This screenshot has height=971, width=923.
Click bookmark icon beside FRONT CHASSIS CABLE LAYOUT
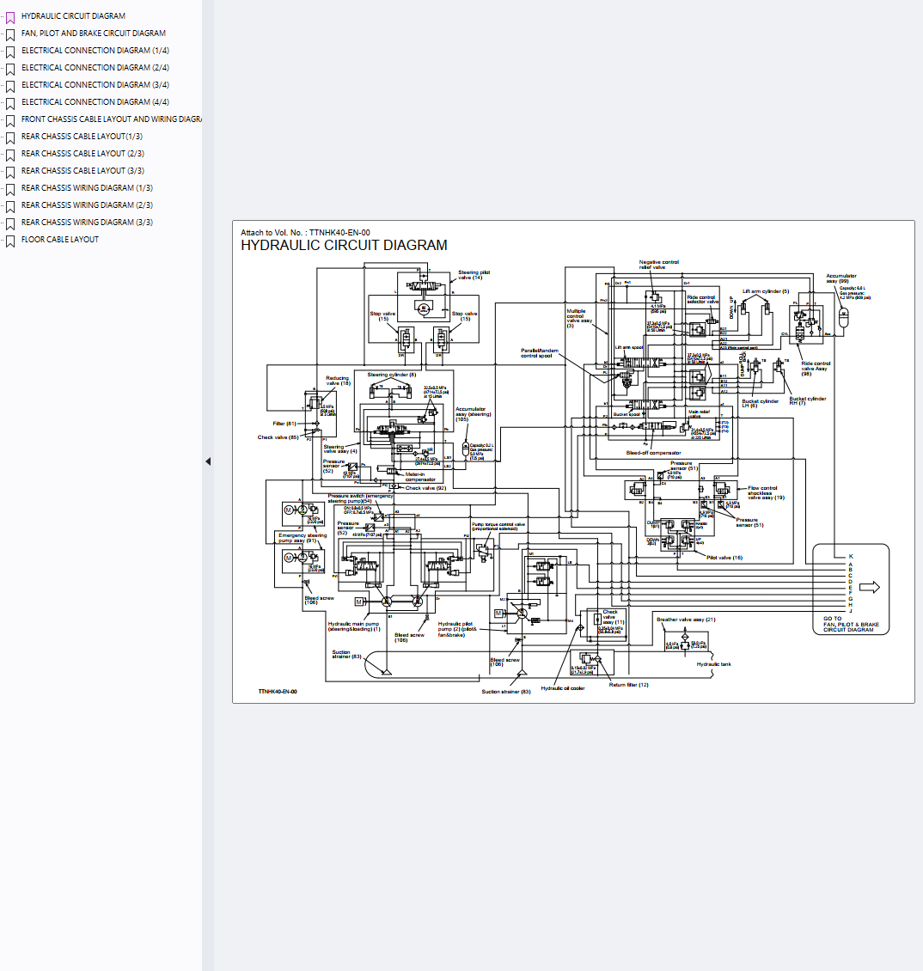click(x=10, y=121)
